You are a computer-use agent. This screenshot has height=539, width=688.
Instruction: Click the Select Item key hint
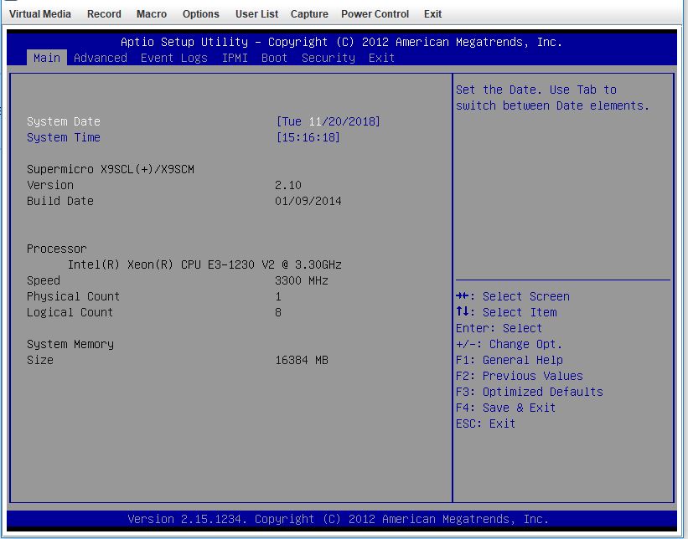506,312
